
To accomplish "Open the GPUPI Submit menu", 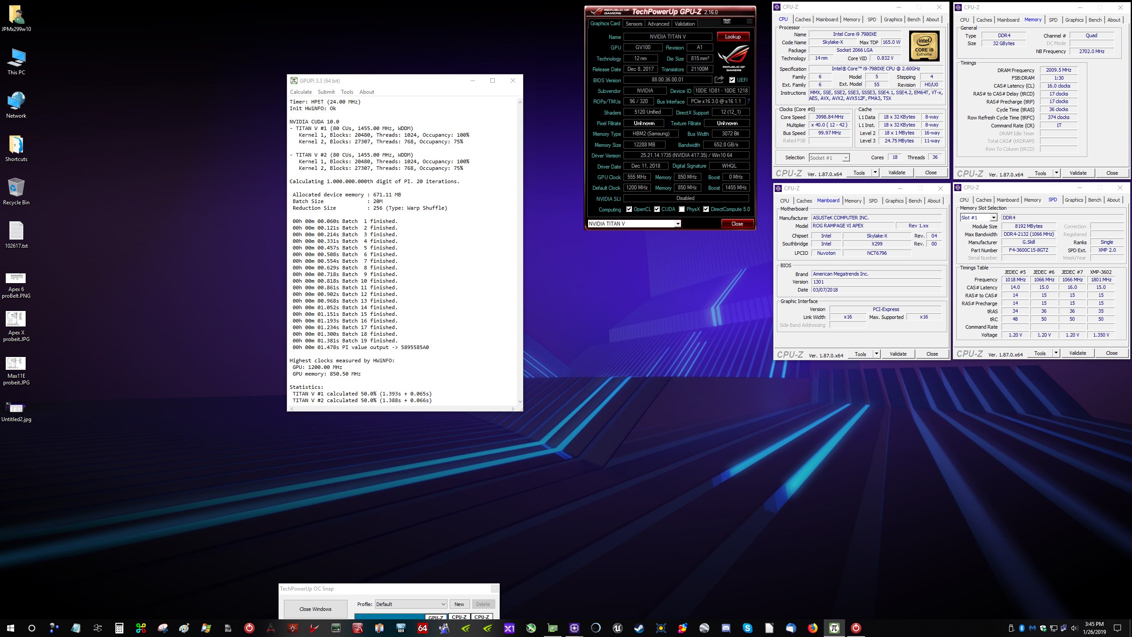I will coord(326,92).
